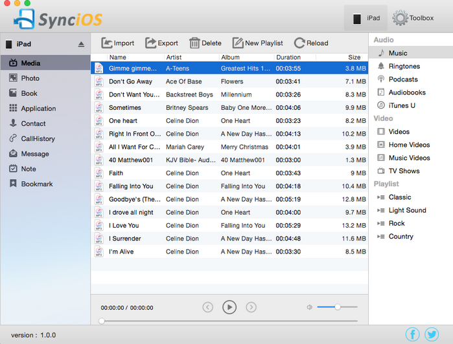
Task: Click the Videos film icon
Action: [x=381, y=131]
